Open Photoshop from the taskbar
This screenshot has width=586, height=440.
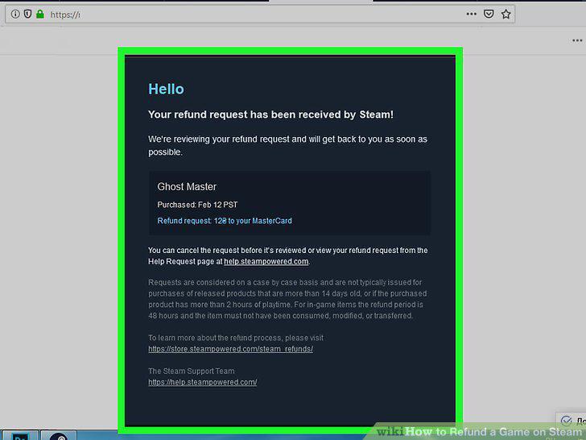(20, 435)
